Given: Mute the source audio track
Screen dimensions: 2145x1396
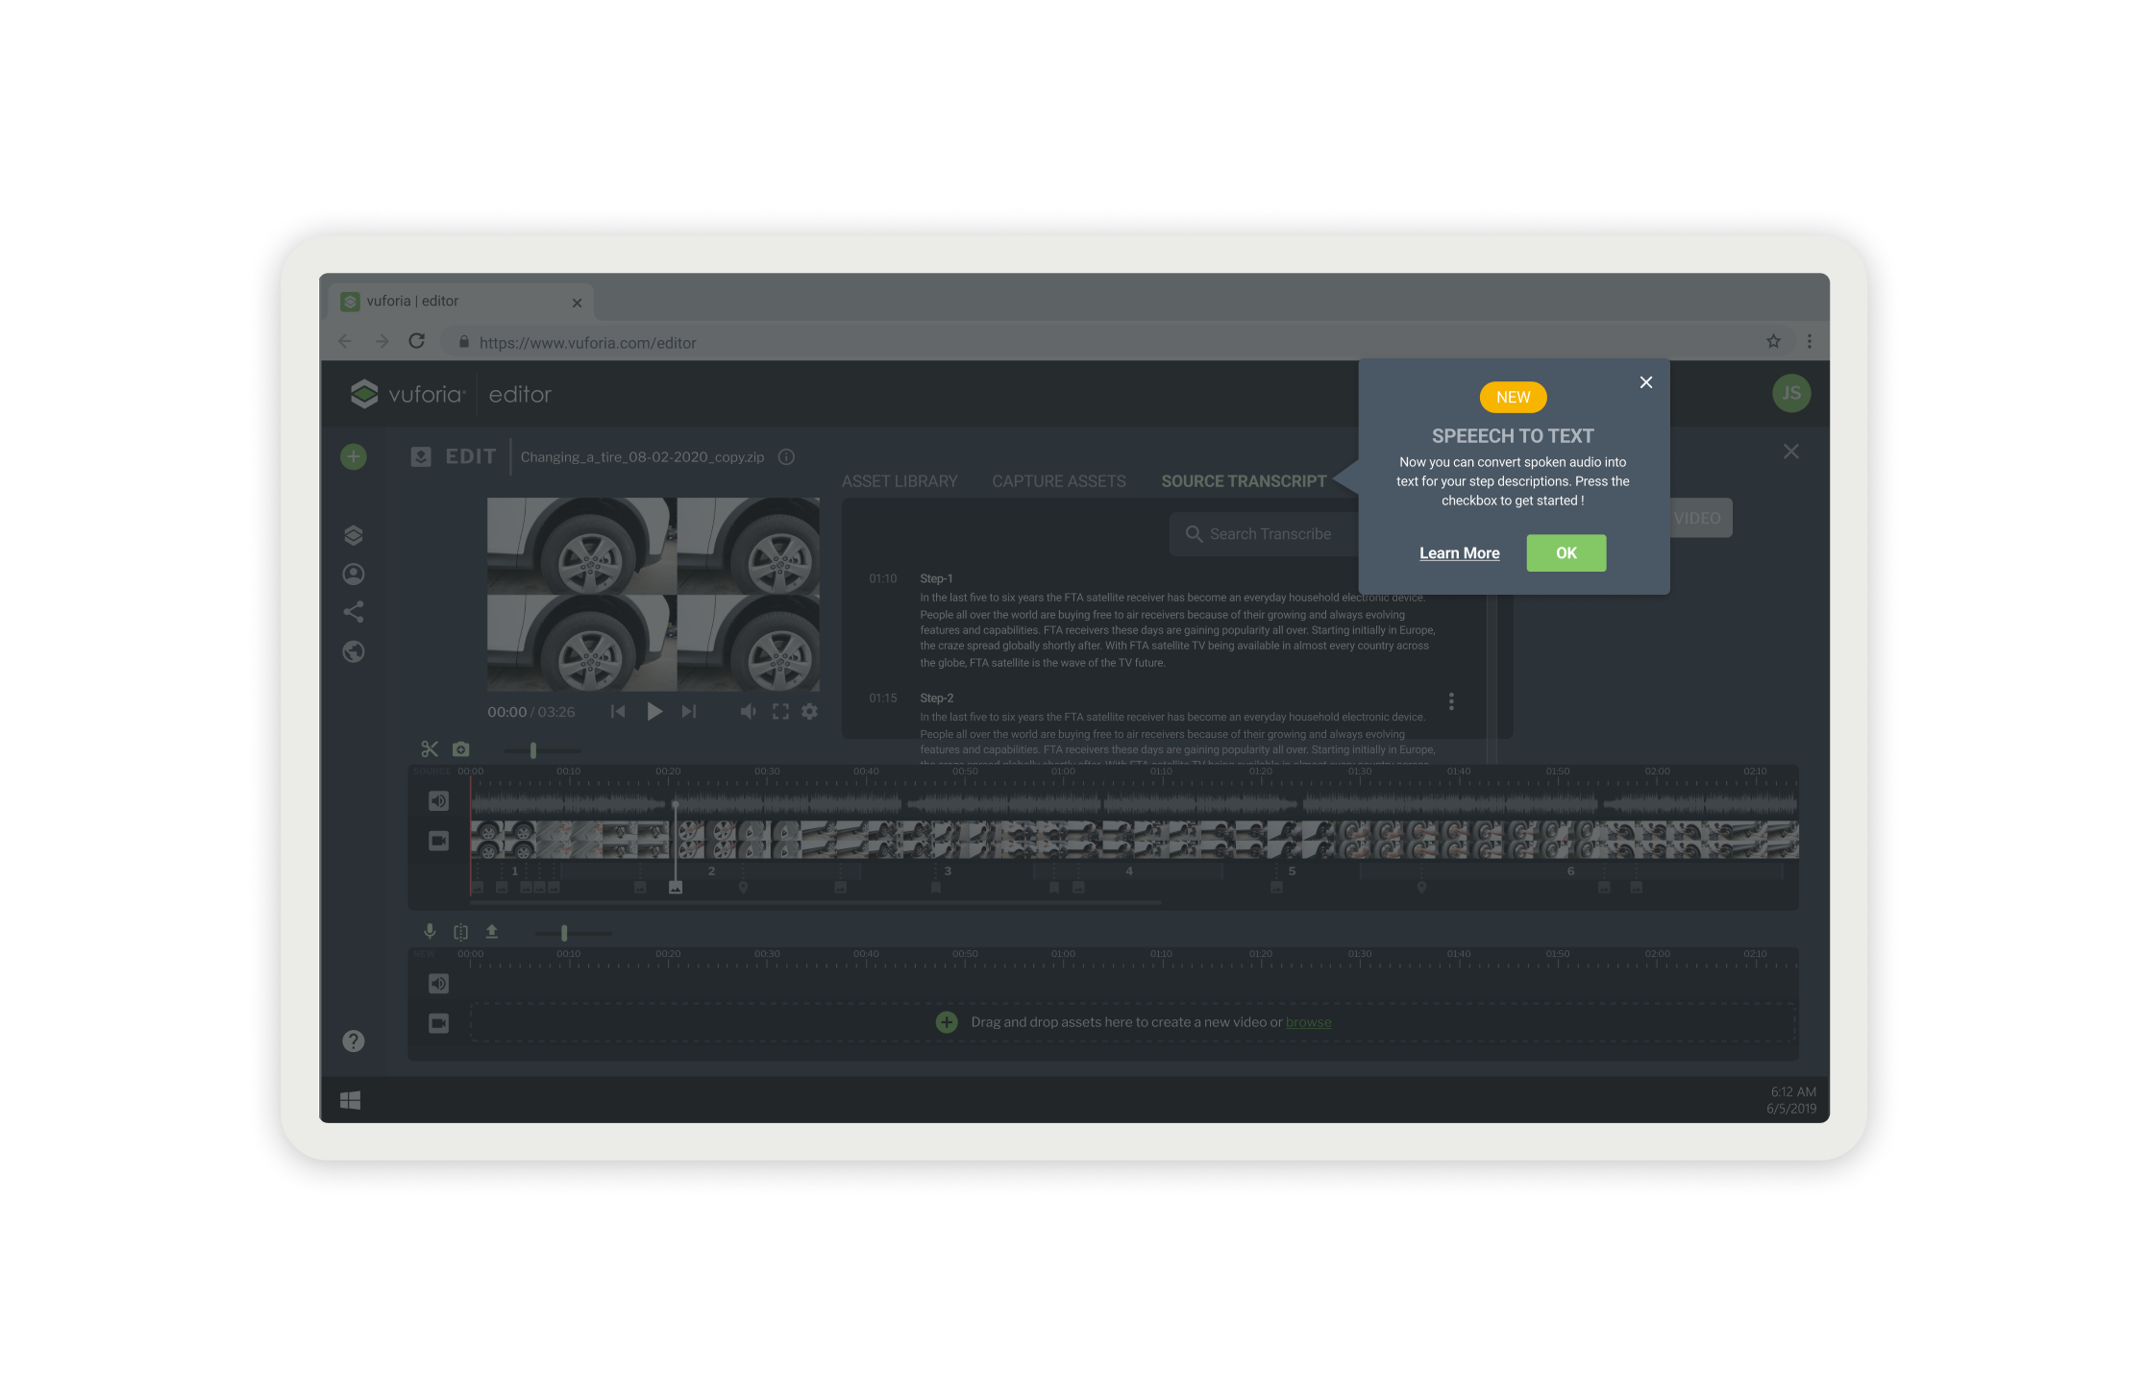Looking at the screenshot, I should pos(438,800).
